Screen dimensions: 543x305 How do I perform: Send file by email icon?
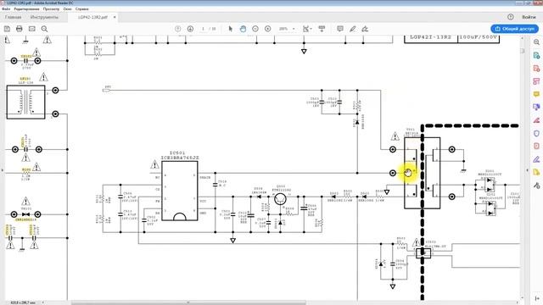pyautogui.click(x=32, y=29)
